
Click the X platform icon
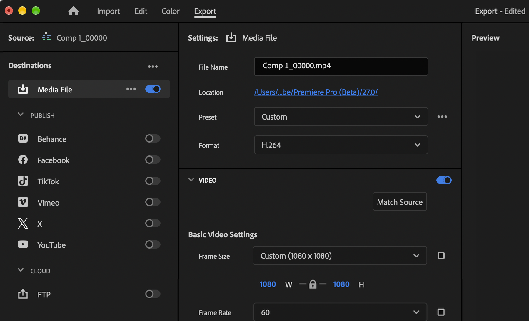click(23, 223)
